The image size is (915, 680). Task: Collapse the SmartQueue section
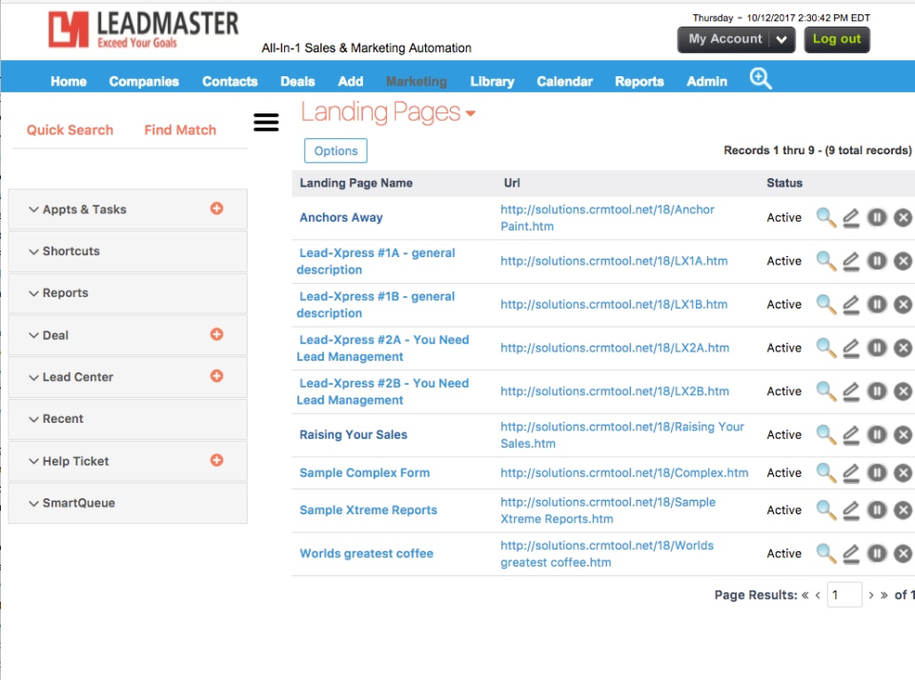tap(73, 502)
